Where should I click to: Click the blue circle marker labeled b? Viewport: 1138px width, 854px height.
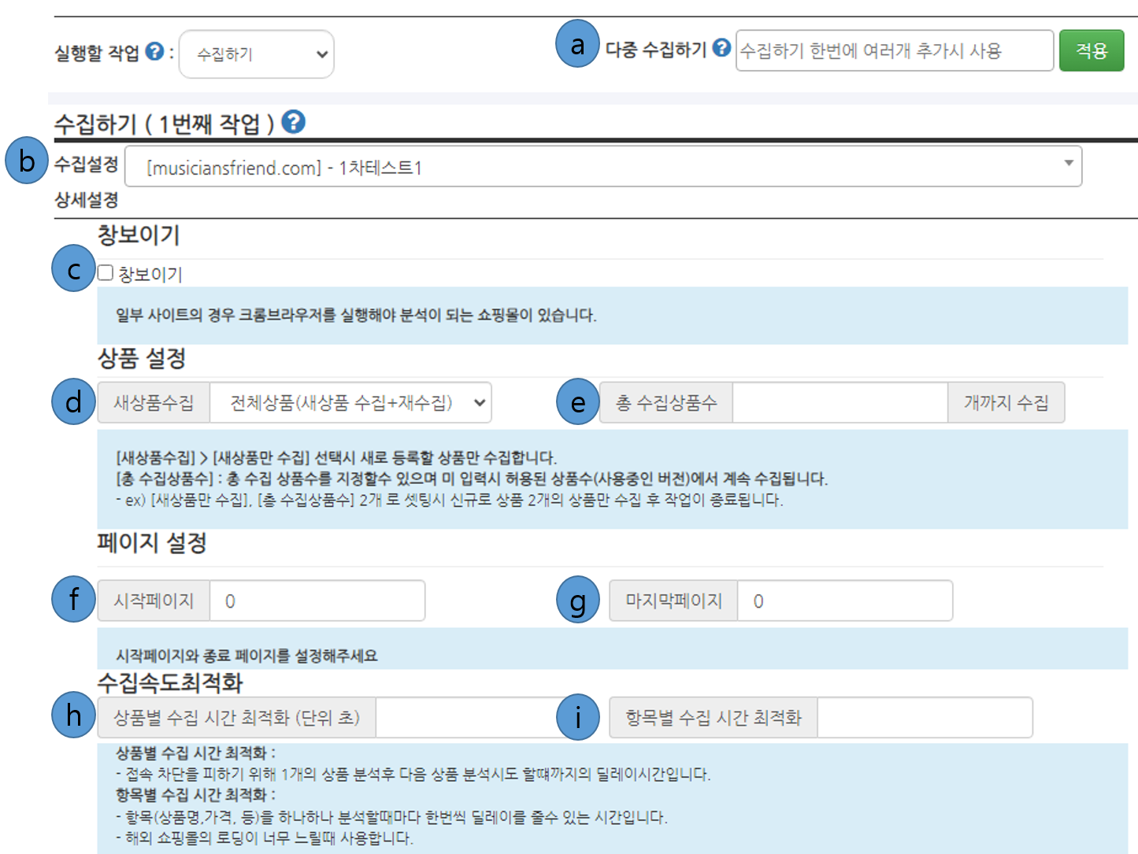tap(27, 161)
